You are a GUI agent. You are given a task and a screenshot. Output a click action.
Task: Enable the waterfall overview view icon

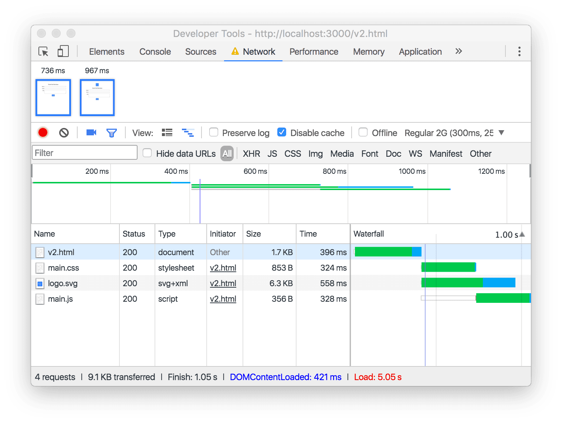click(x=188, y=132)
